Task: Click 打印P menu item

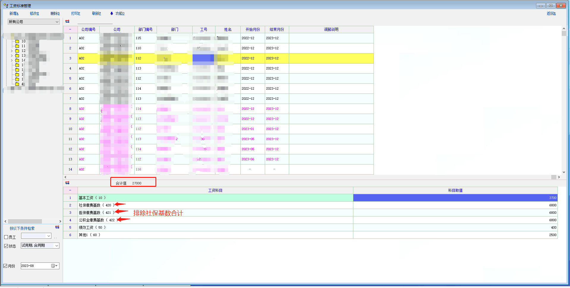Action: pyautogui.click(x=75, y=13)
